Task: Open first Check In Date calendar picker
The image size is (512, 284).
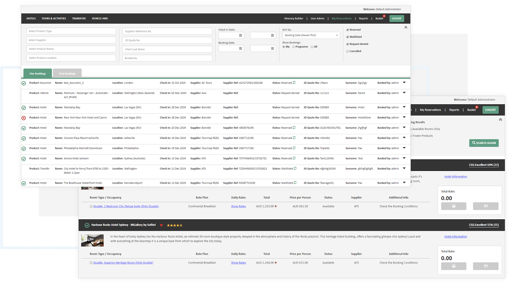Action: 241,35
